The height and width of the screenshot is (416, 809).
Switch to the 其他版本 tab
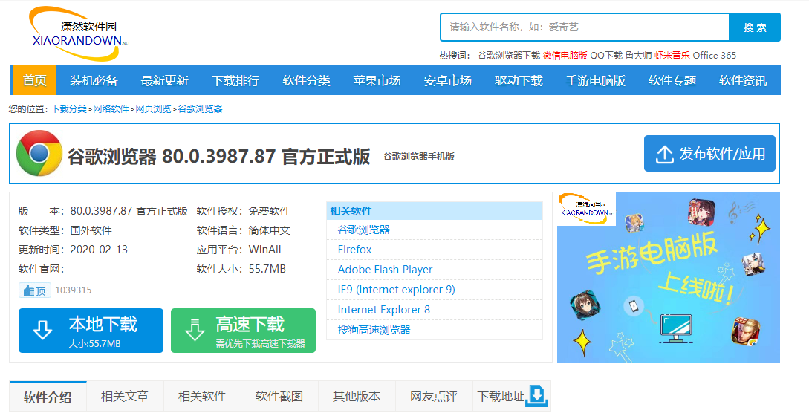point(357,397)
